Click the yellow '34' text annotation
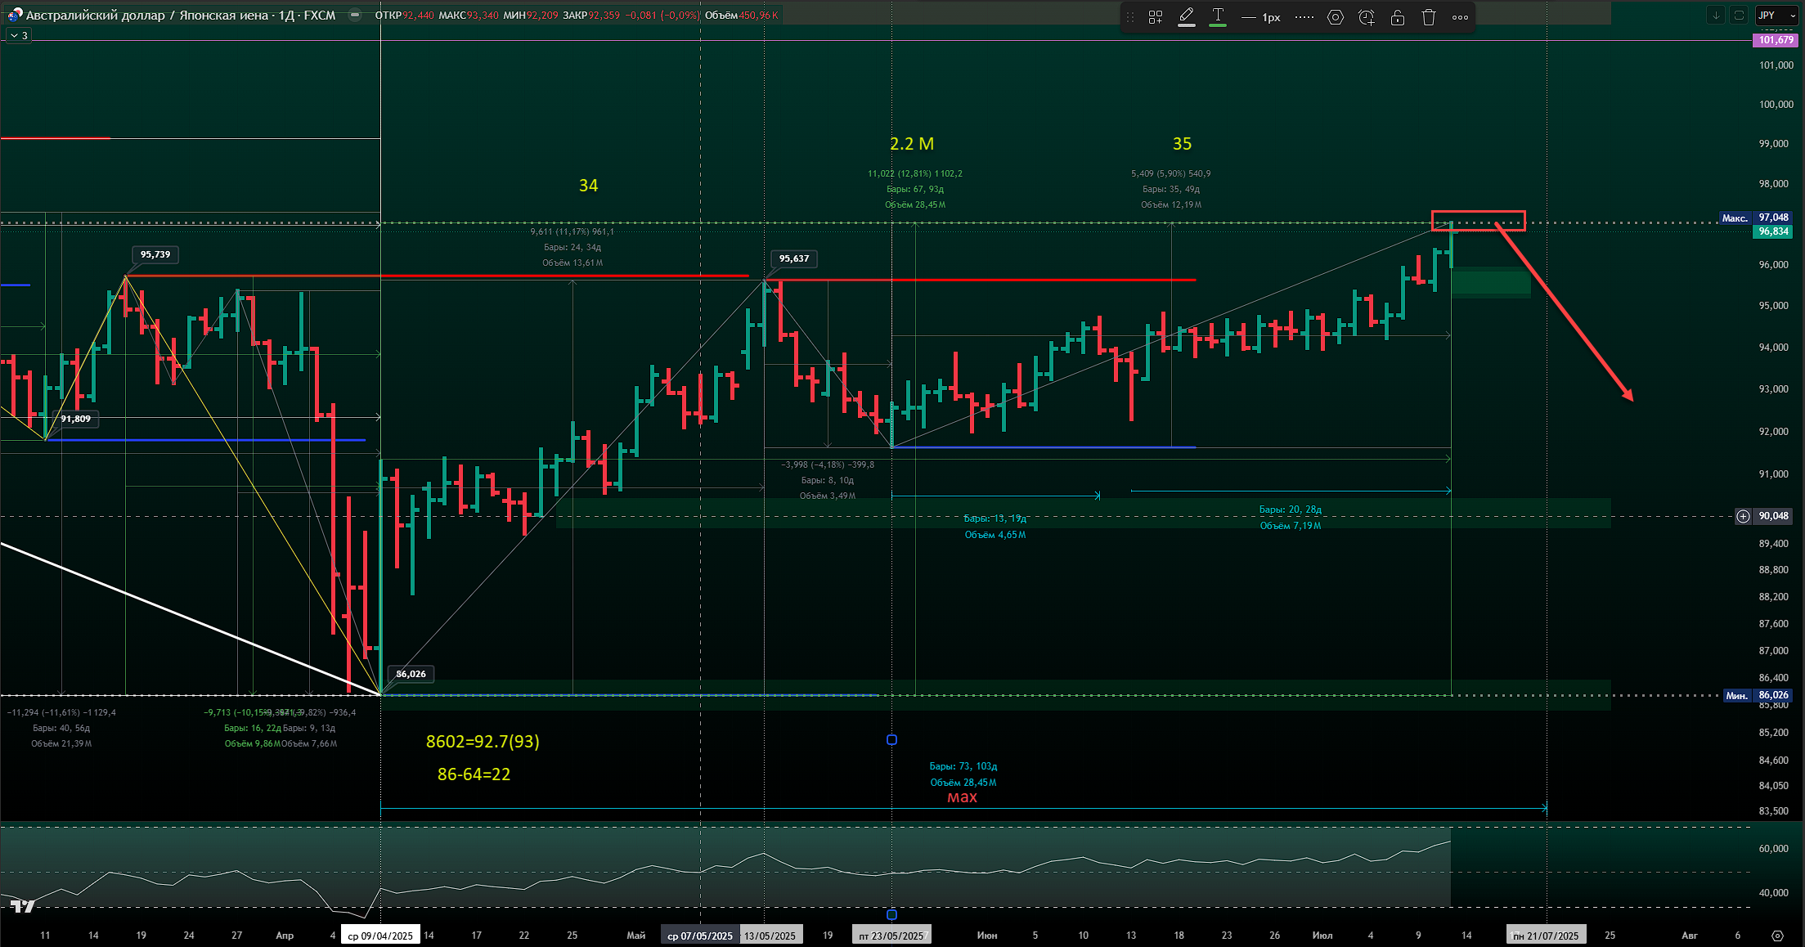The width and height of the screenshot is (1805, 947). [x=588, y=186]
